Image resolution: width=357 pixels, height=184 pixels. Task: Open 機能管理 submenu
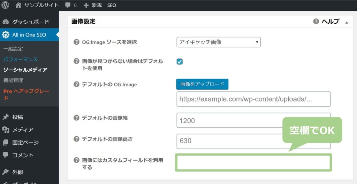(13, 80)
